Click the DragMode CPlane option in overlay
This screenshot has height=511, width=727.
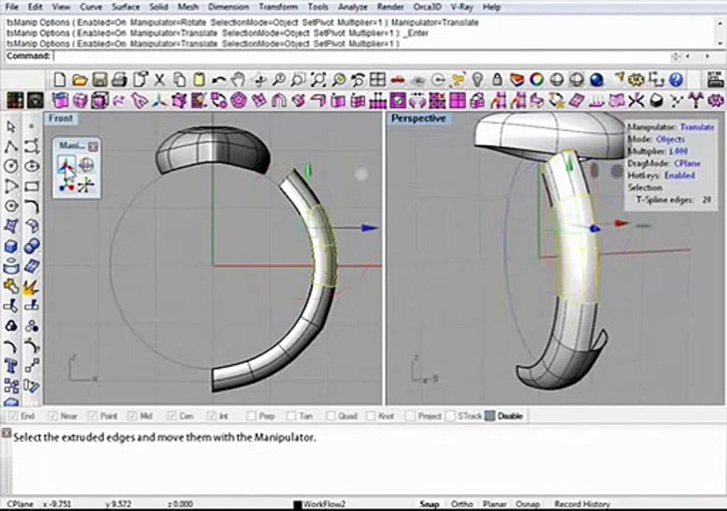click(687, 163)
